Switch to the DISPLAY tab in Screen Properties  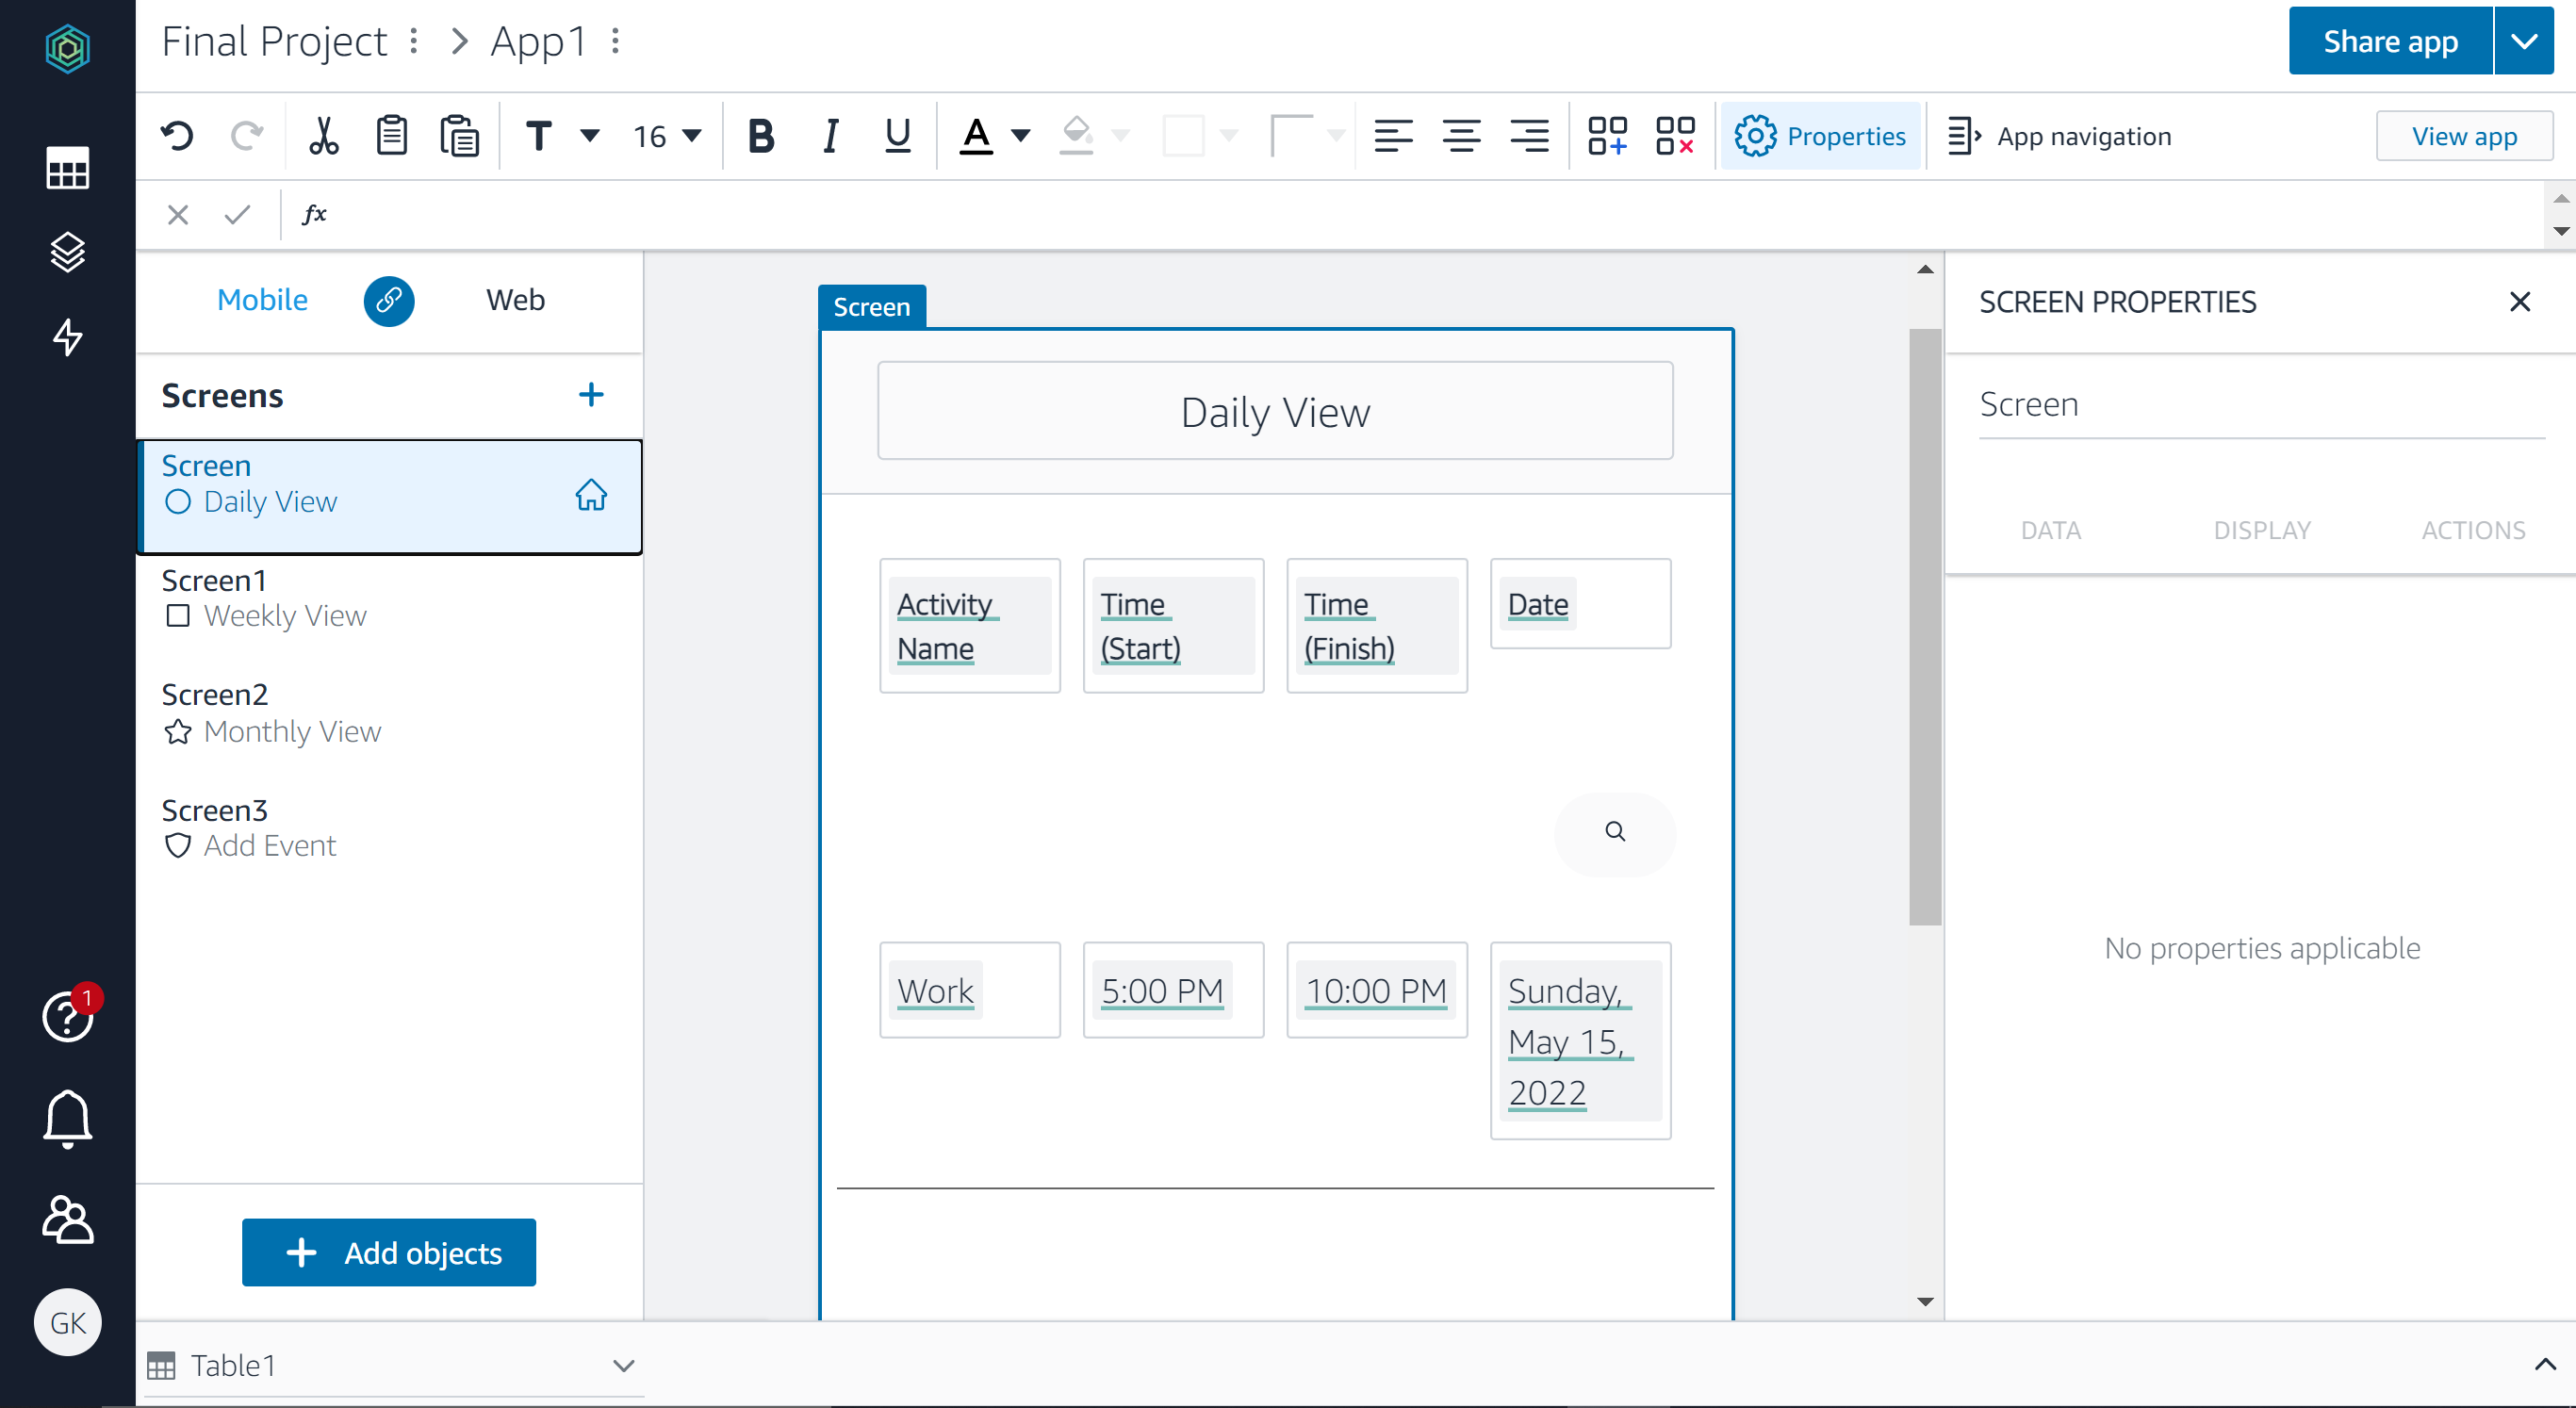pyautogui.click(x=2262, y=530)
